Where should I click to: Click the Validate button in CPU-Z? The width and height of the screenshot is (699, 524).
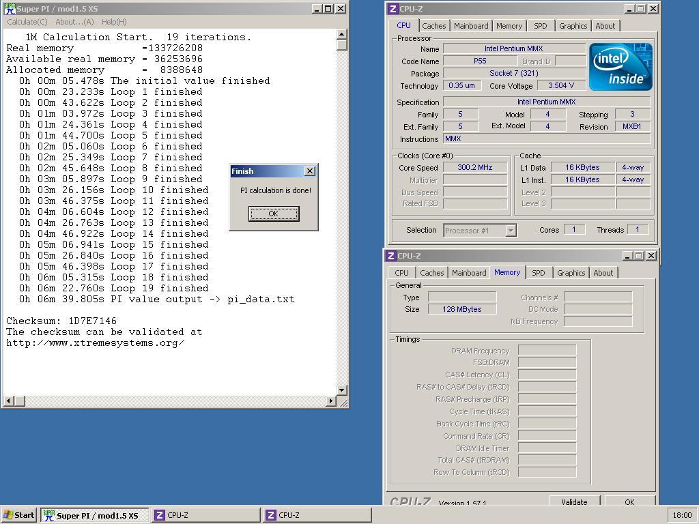click(574, 501)
